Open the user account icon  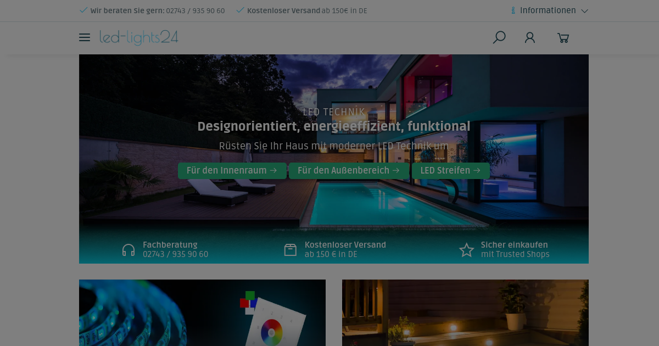[530, 37]
